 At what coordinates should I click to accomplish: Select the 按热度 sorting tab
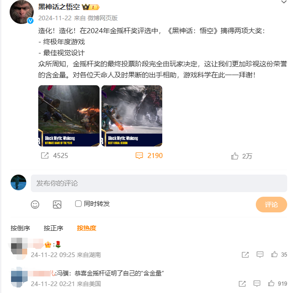[x=87, y=228]
